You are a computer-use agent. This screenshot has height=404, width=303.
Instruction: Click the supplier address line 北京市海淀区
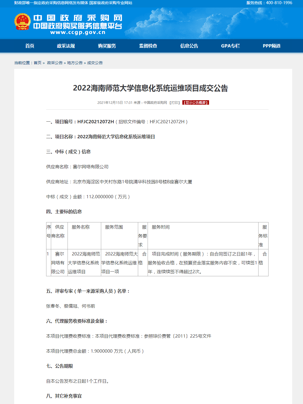click(119, 182)
